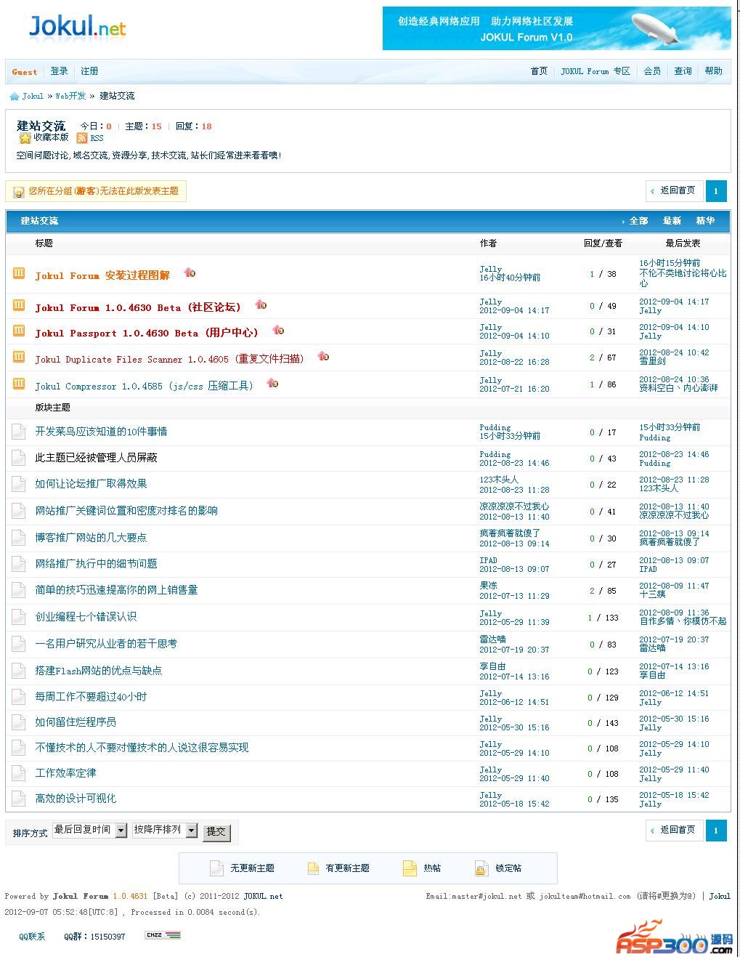Click the sticky arrow badge beside 安装过程图解
740x957 pixels.
pyautogui.click(x=190, y=272)
